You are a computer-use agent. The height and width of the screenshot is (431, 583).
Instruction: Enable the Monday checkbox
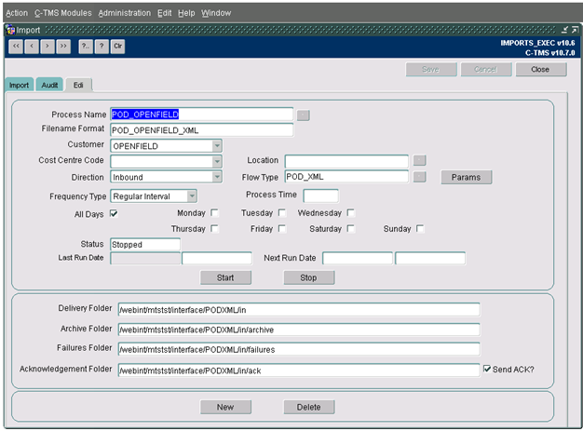214,213
